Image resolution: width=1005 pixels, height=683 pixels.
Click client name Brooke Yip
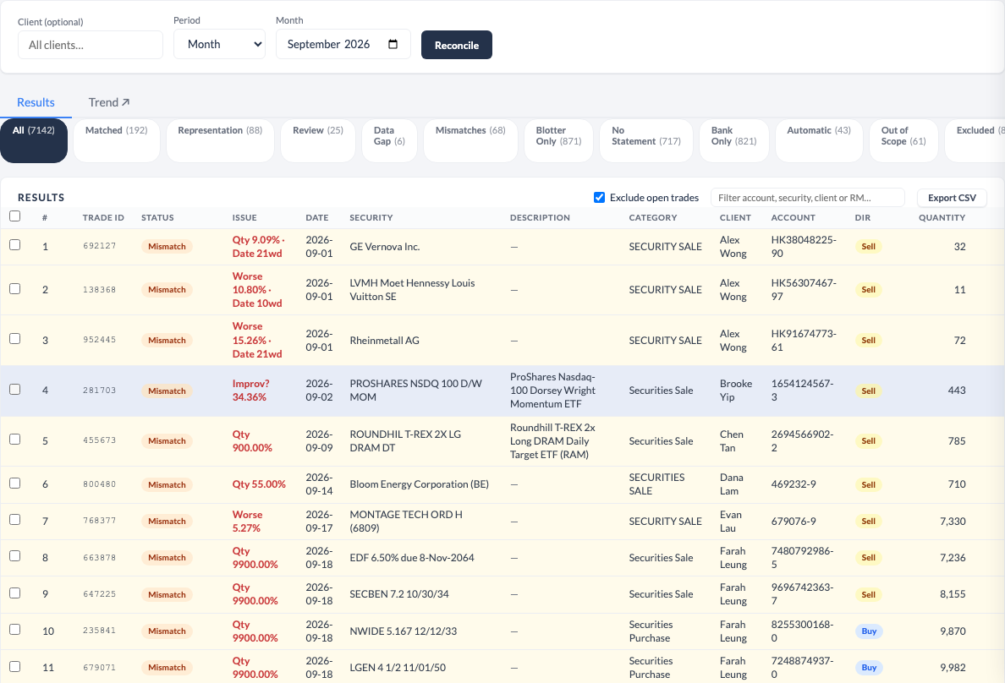736,391
